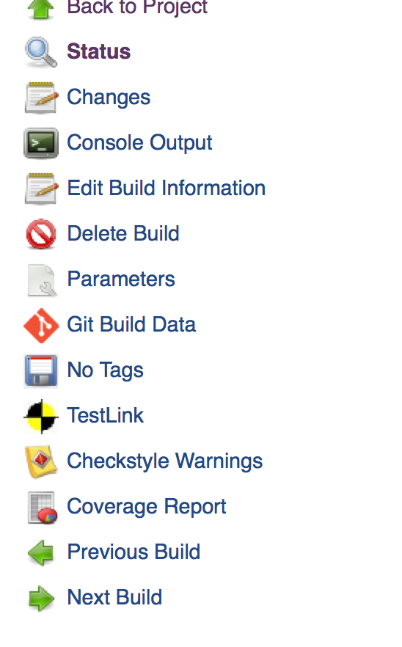This screenshot has height=647, width=402.
Task: Select Edit Build Information link
Action: pyautogui.click(x=167, y=188)
